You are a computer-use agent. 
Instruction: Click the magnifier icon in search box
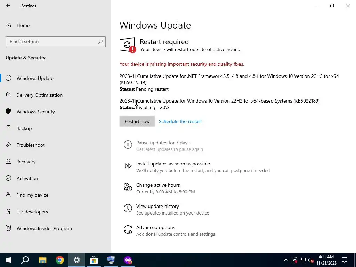[100, 42]
